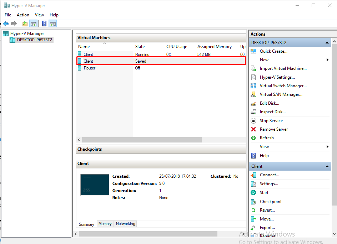The height and width of the screenshot is (244, 337).
Task: Click the Virtual Switch Manager icon
Action: [x=253, y=86]
